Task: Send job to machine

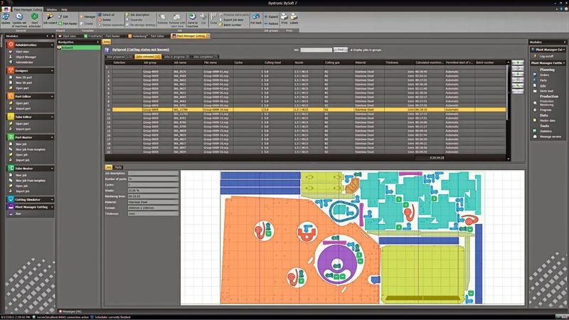Action: [x=192, y=20]
